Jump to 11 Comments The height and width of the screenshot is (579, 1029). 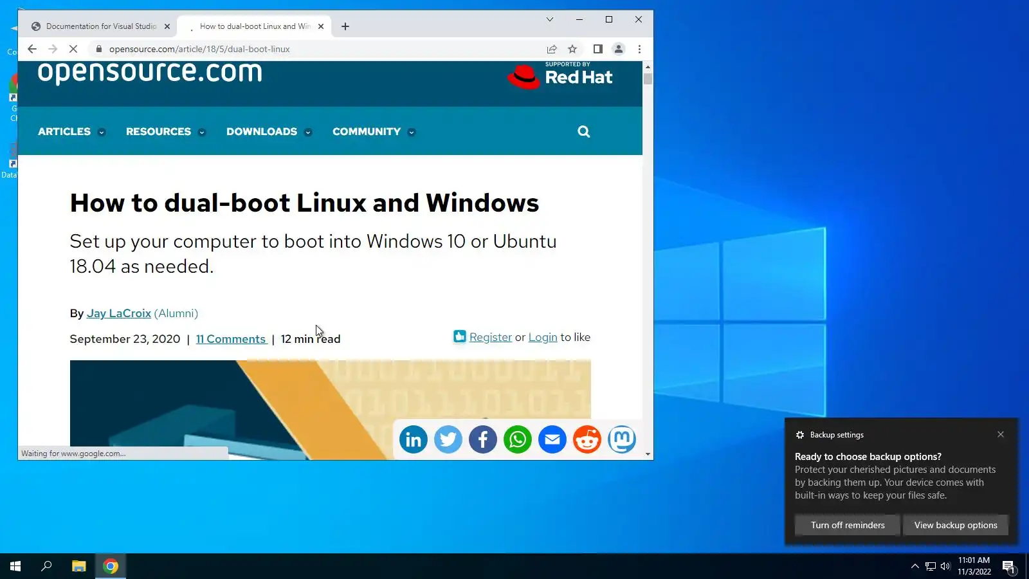pyautogui.click(x=231, y=339)
